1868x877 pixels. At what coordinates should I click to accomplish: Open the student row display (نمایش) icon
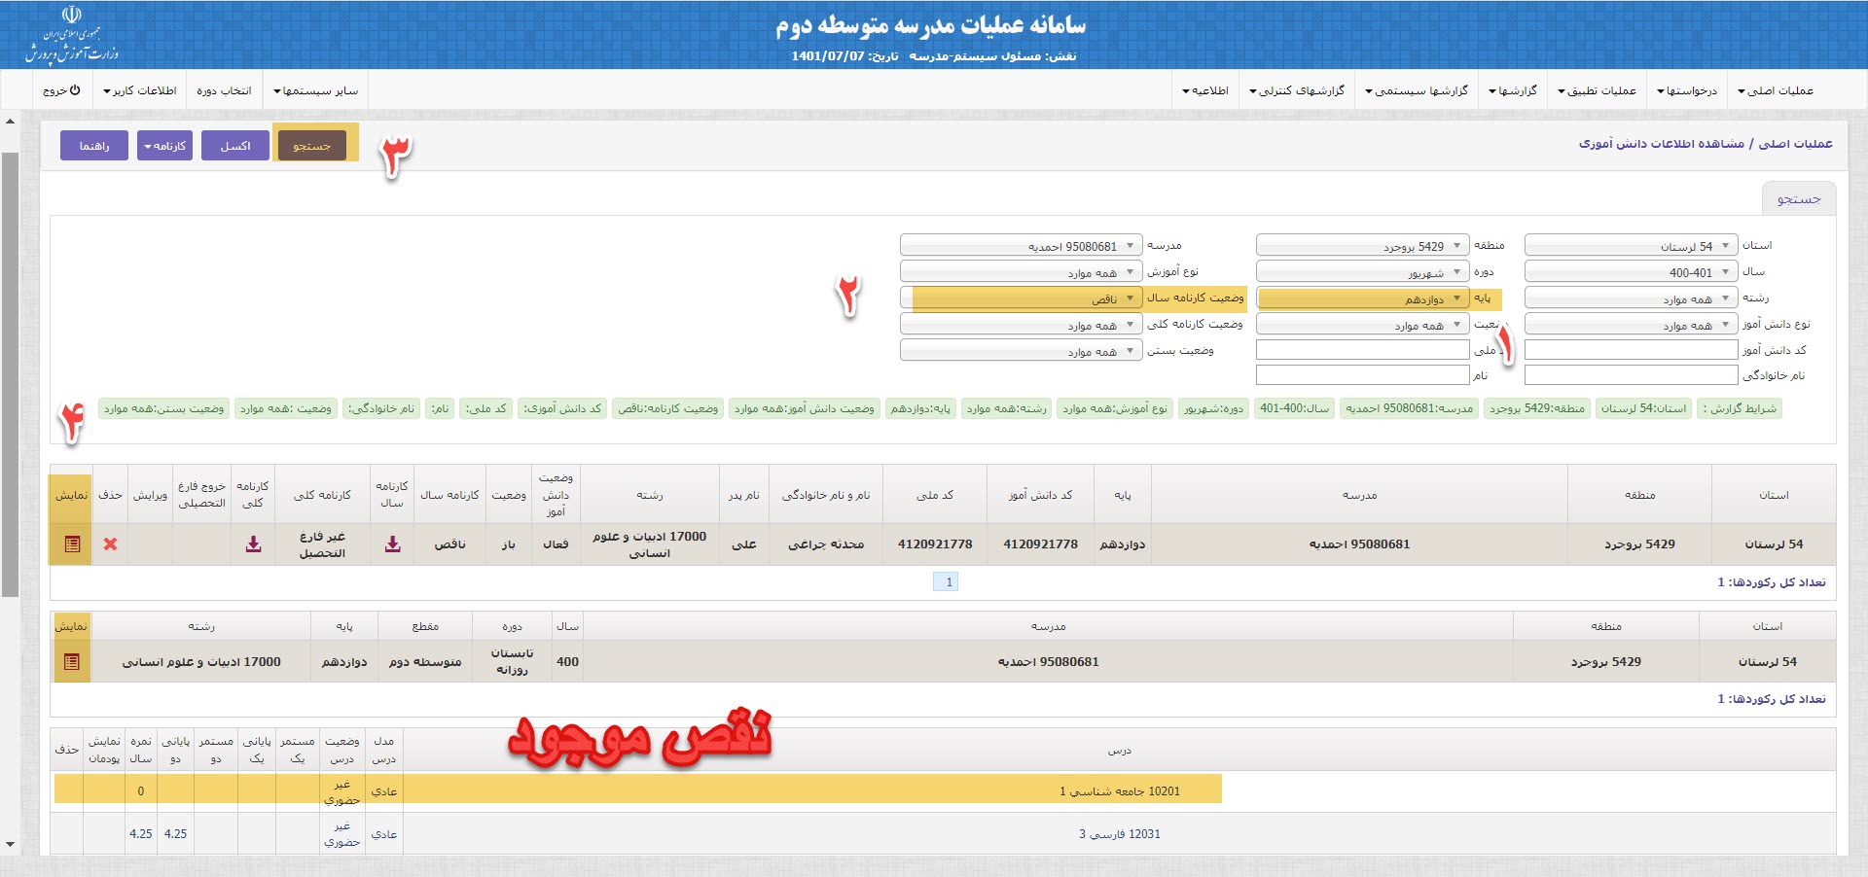[72, 544]
